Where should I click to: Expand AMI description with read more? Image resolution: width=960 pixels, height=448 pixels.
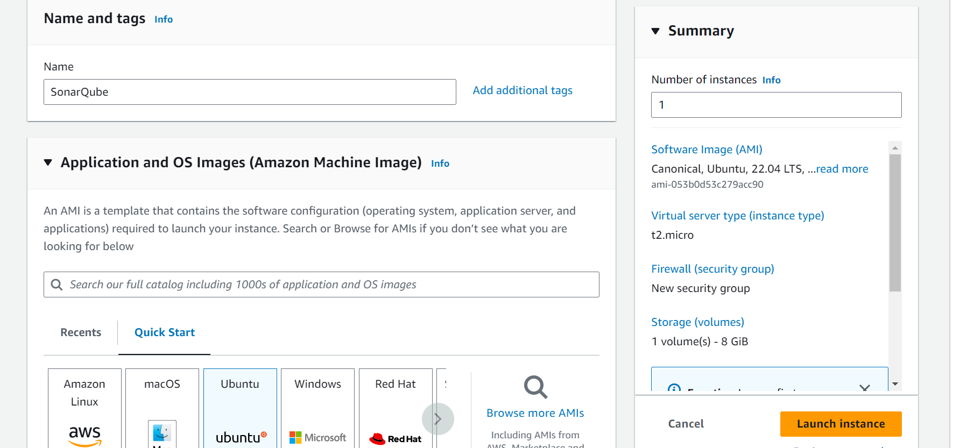pos(842,169)
